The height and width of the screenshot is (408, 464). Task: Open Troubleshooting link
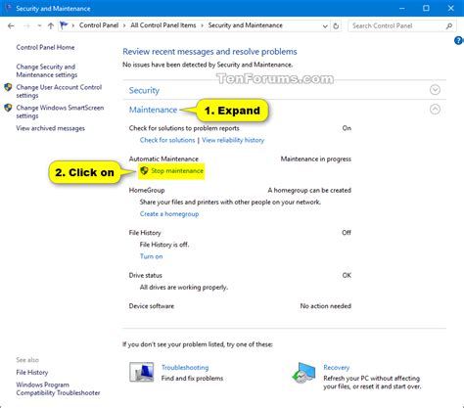(x=185, y=368)
